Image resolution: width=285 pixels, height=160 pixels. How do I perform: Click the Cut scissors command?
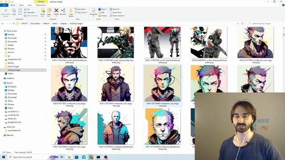click(x=27, y=9)
